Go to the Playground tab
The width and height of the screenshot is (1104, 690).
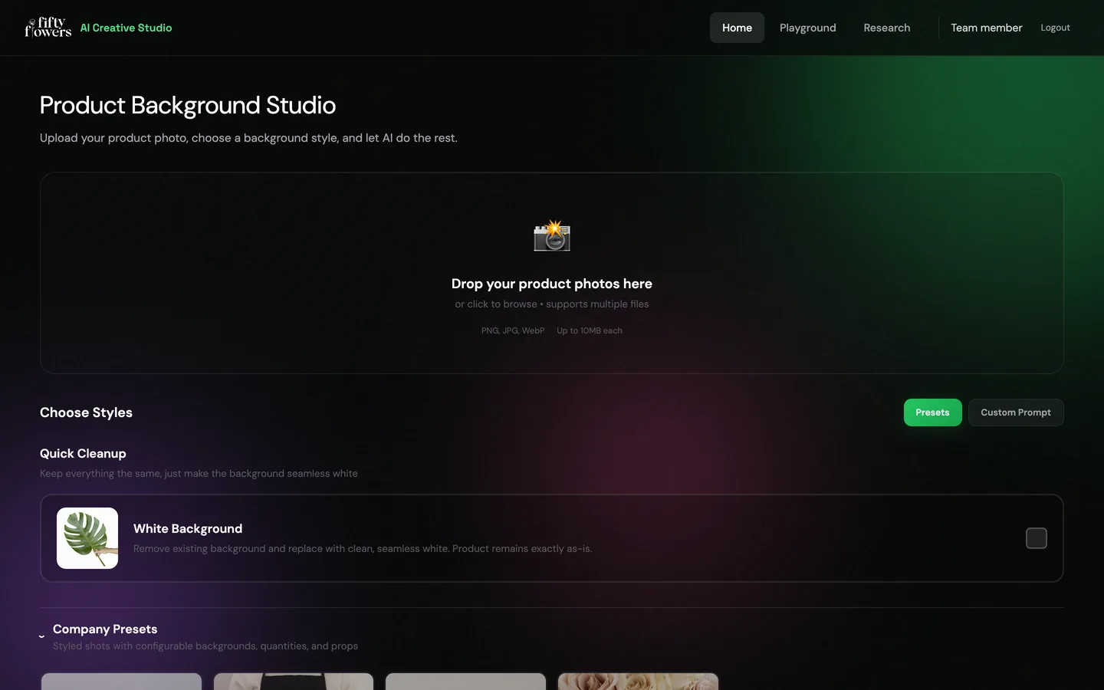tap(808, 28)
